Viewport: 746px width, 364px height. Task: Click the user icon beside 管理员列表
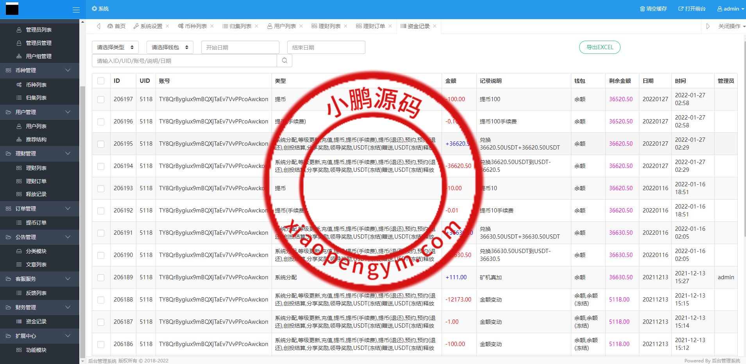coord(20,29)
